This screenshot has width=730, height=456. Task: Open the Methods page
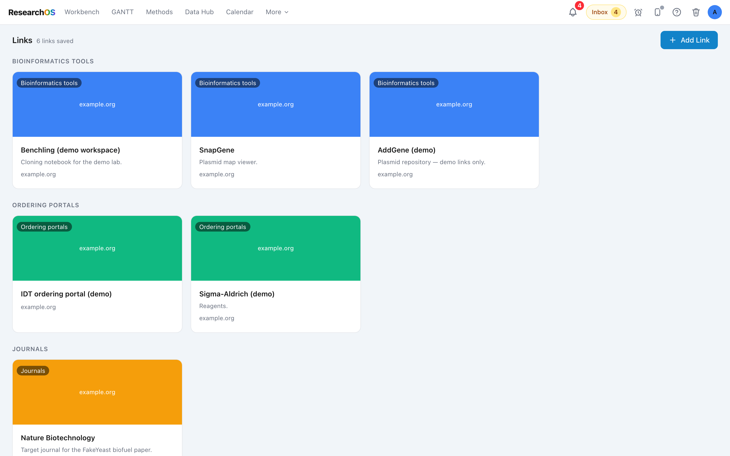click(159, 12)
